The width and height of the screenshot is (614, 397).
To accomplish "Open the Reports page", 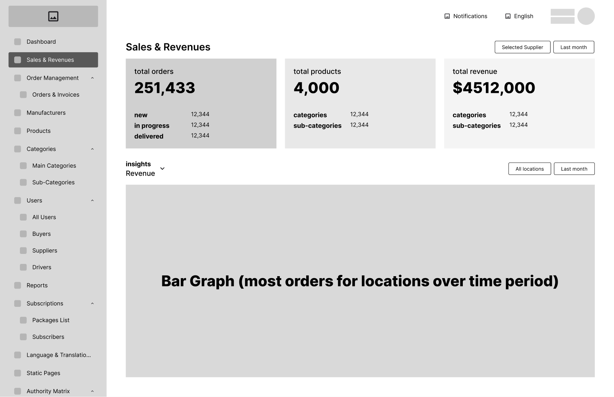I will (53, 285).
